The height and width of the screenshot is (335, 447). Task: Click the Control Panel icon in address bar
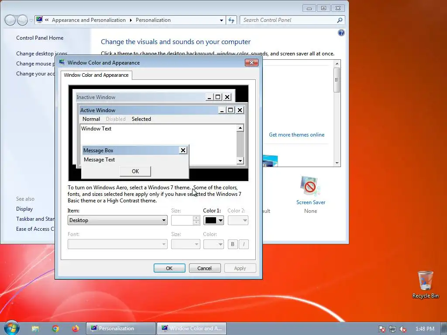40,20
